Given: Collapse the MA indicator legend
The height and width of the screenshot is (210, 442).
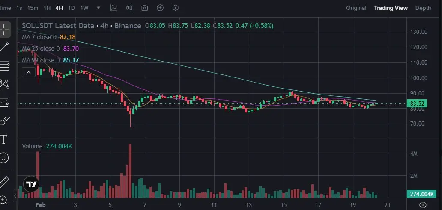Looking at the screenshot, I should [x=28, y=73].
